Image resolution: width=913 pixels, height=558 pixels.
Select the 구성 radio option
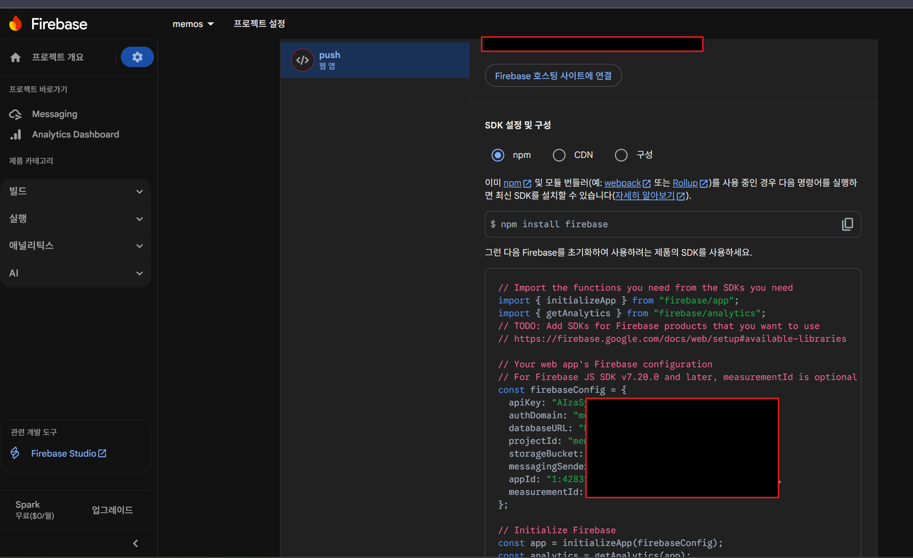pos(621,155)
